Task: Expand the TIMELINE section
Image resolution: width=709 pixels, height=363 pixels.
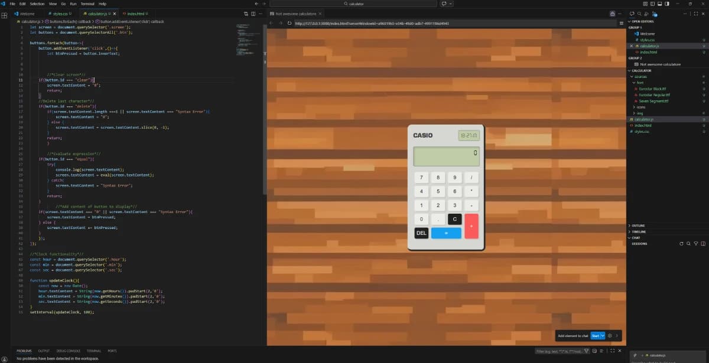Action: coord(668,231)
